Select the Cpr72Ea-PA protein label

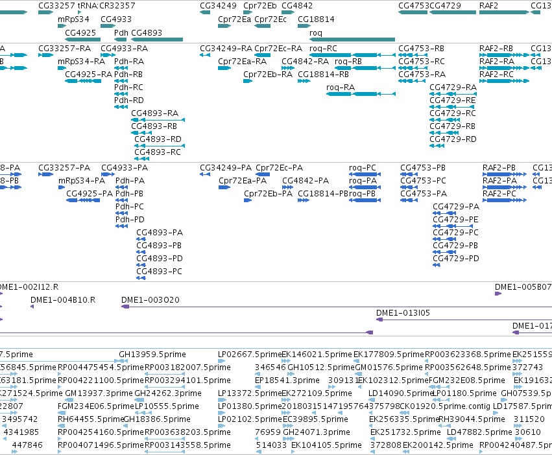click(243, 181)
